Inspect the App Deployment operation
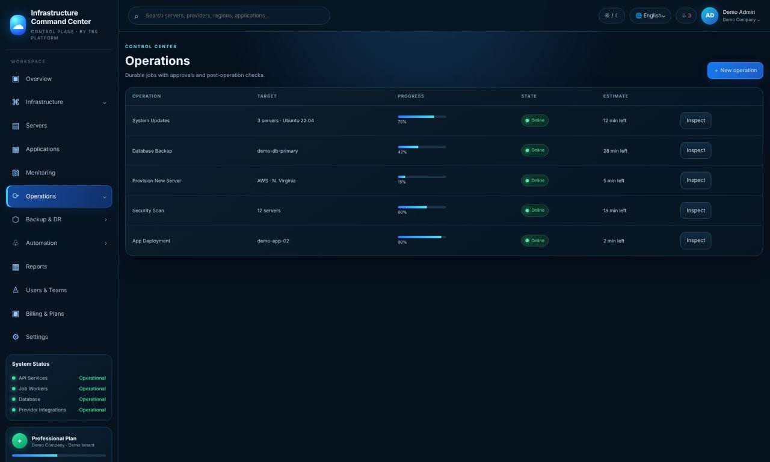The image size is (770, 462). coord(695,241)
